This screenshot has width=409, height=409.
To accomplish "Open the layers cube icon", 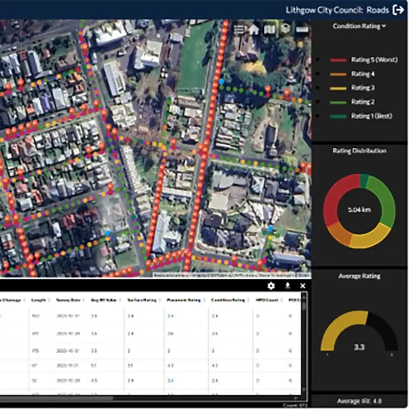I will (x=285, y=29).
